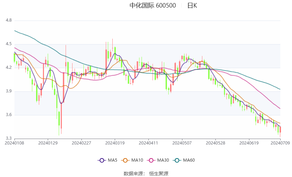Click the 3.3 y-axis value

[9, 138]
